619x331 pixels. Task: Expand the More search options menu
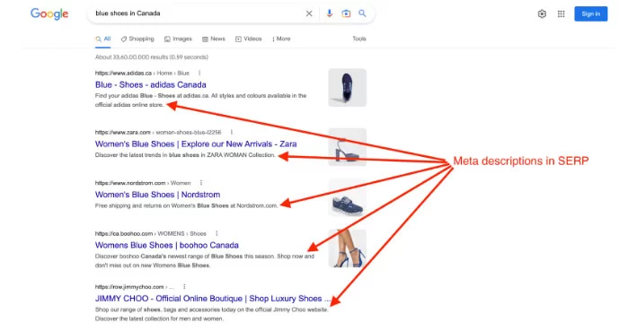(281, 39)
